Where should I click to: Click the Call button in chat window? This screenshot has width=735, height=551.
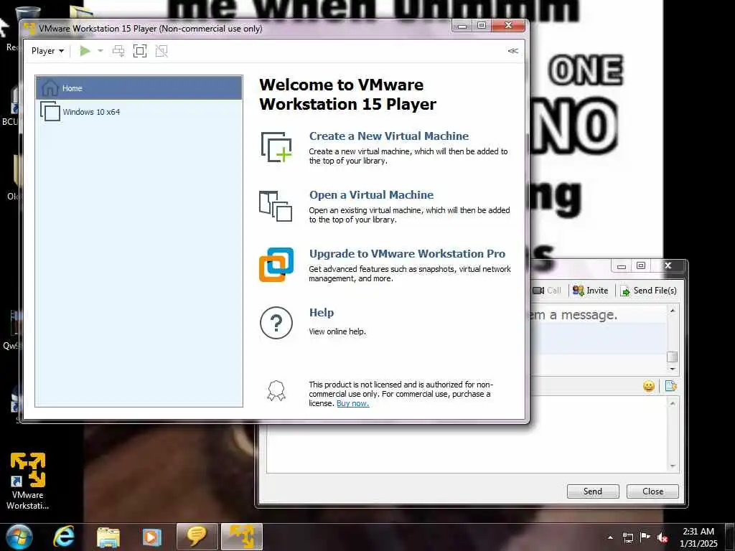(546, 291)
